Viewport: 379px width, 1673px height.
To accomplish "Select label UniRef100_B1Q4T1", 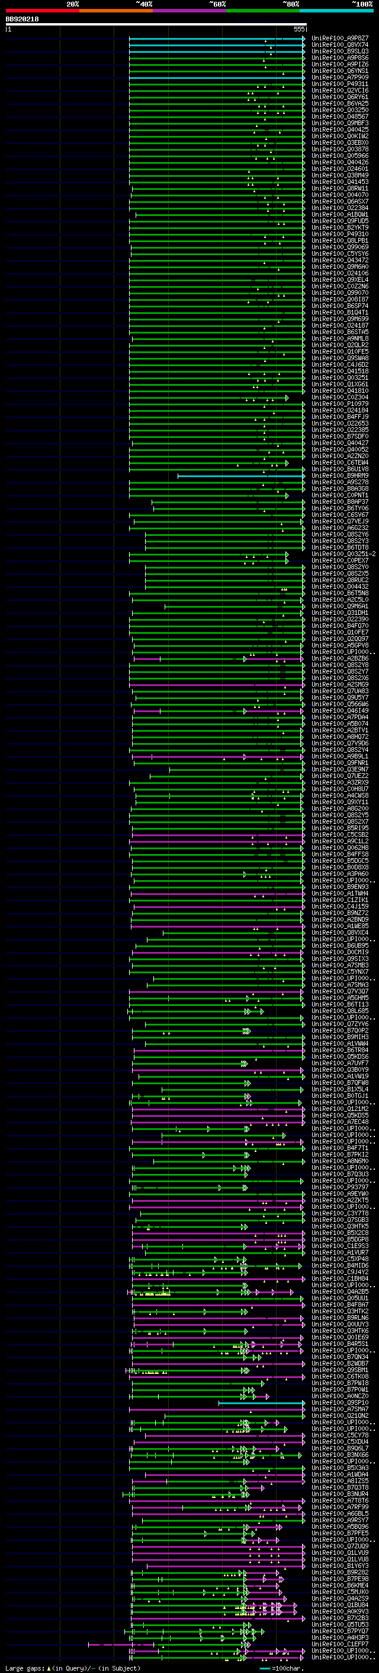I will pyautogui.click(x=340, y=312).
